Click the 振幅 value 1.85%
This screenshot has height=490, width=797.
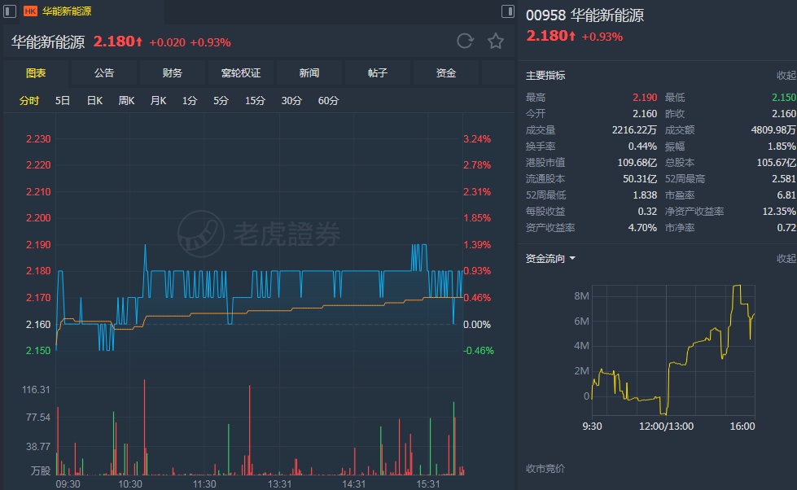[782, 146]
